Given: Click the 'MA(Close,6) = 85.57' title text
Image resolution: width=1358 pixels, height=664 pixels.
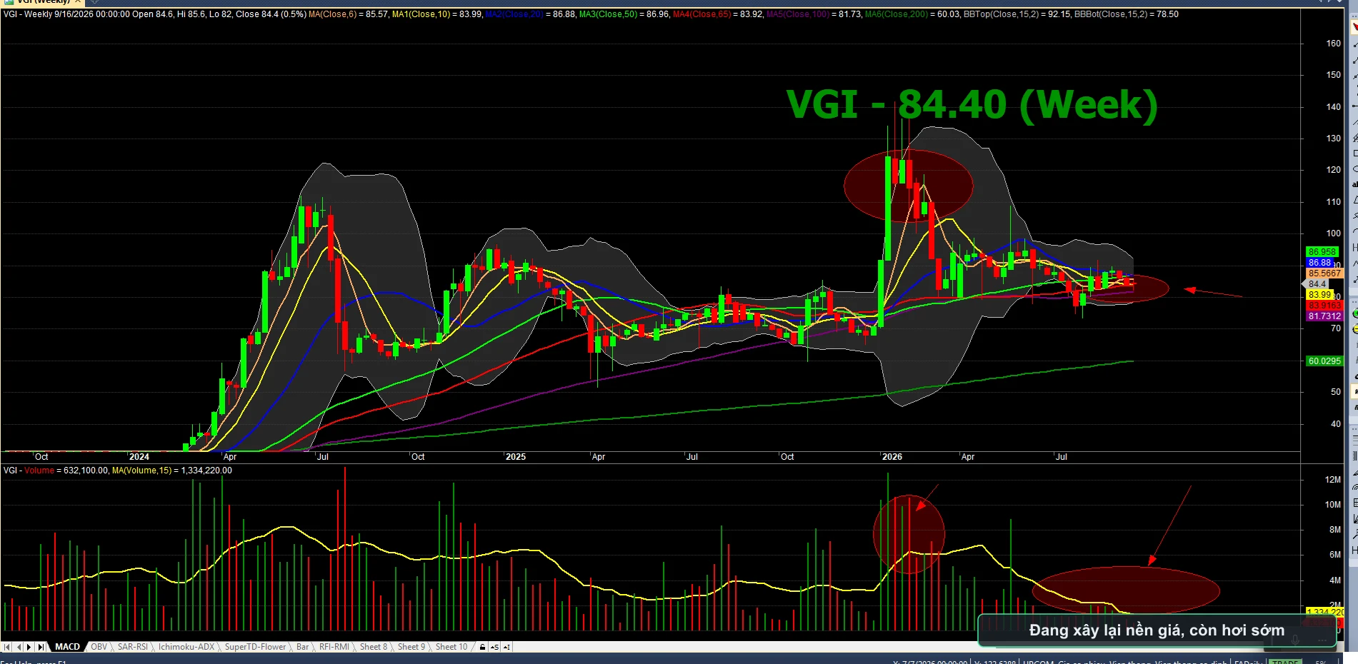Looking at the screenshot, I should (x=349, y=14).
